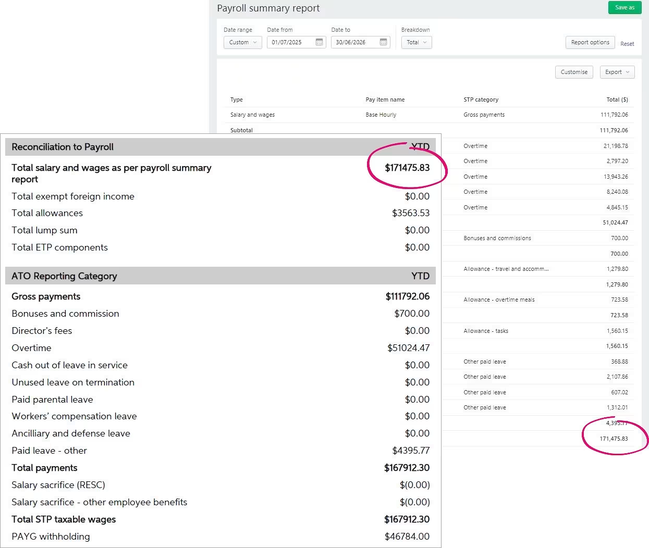Viewport: 649px width, 548px height.
Task: Click the Reset link
Action: tap(627, 44)
